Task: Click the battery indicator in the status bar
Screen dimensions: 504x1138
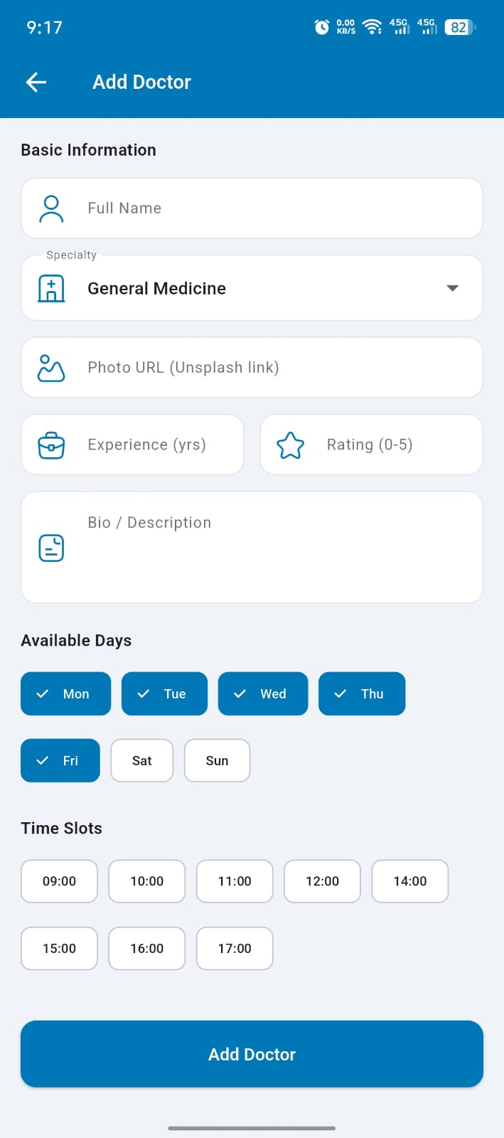Action: point(459,27)
